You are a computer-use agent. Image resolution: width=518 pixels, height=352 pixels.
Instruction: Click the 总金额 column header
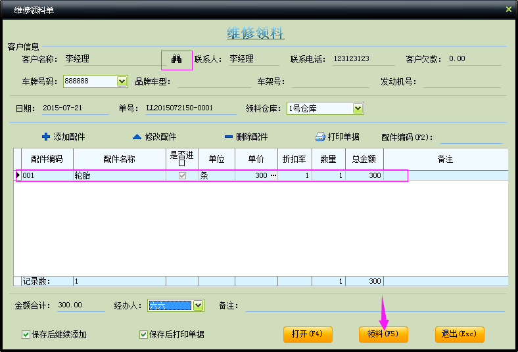(364, 160)
